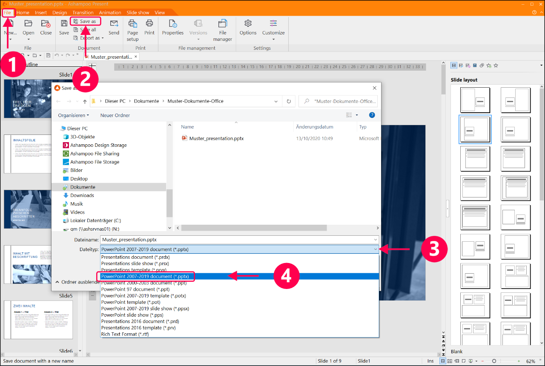Screen dimensions: 545x366
Task: Open the view options dropdown in dialog
Action: click(357, 115)
